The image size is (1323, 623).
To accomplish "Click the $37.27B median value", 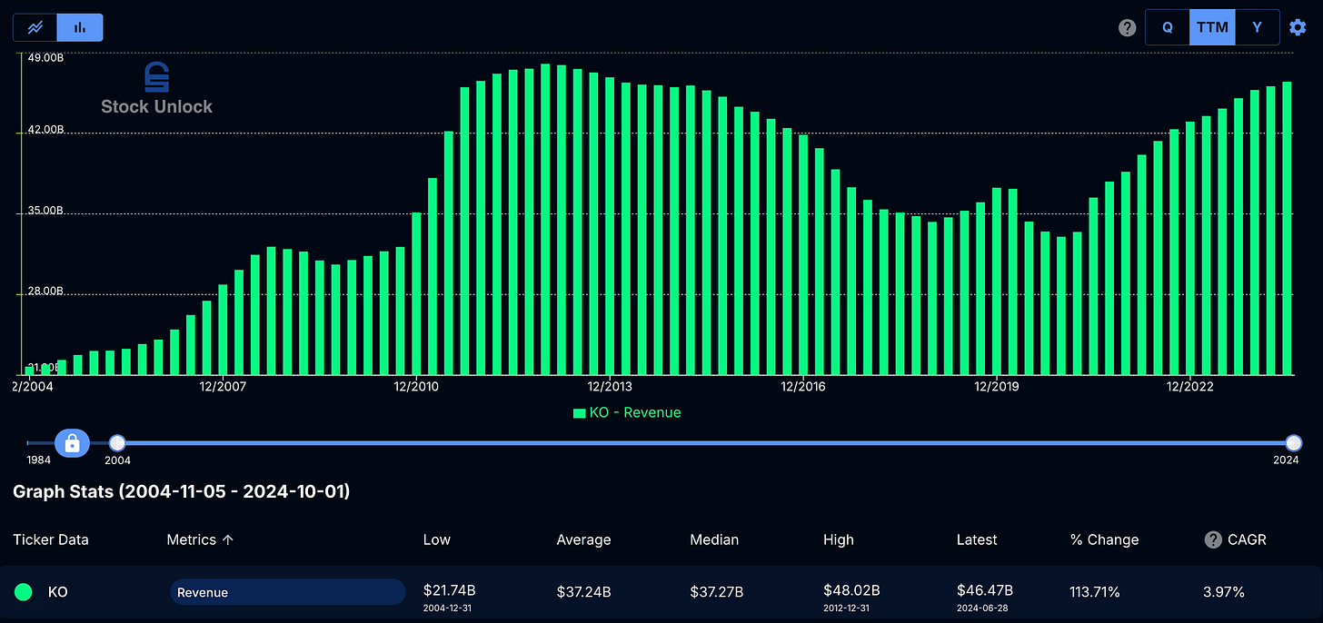I will pos(717,592).
